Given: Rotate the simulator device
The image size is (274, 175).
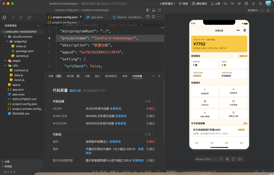Looking at the screenshot, I should tap(221, 159).
